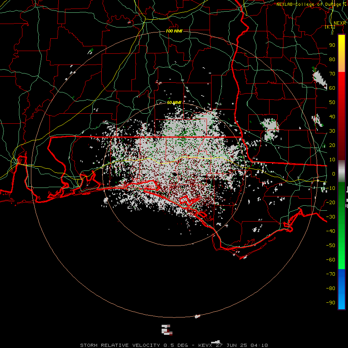Click the gray zero-velocity segment of the color bar
348x348 pixels.
341,171
